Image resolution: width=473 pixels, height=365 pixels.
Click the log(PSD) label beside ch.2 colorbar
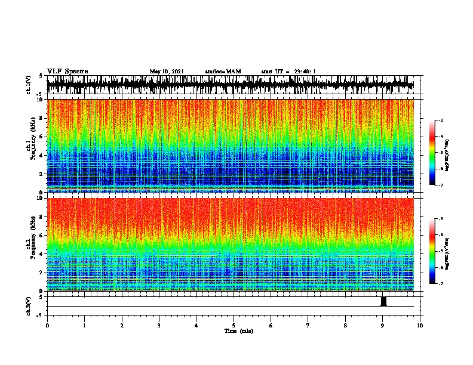pyautogui.click(x=447, y=253)
